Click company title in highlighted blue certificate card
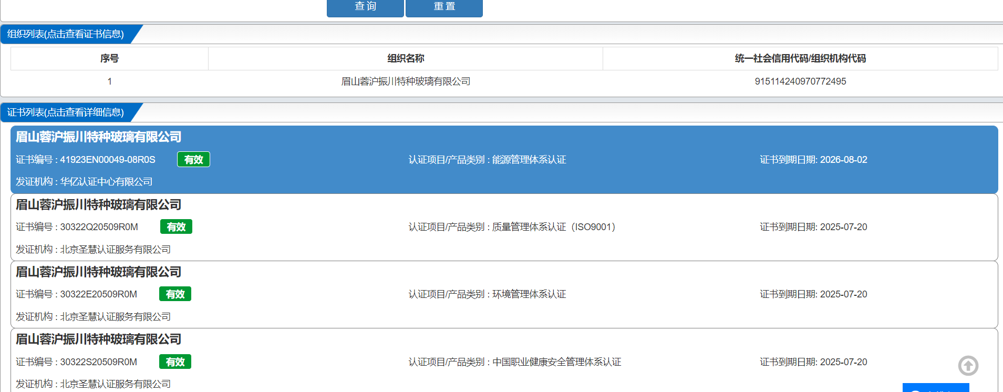Viewport: 1003px width, 392px height. click(x=98, y=137)
